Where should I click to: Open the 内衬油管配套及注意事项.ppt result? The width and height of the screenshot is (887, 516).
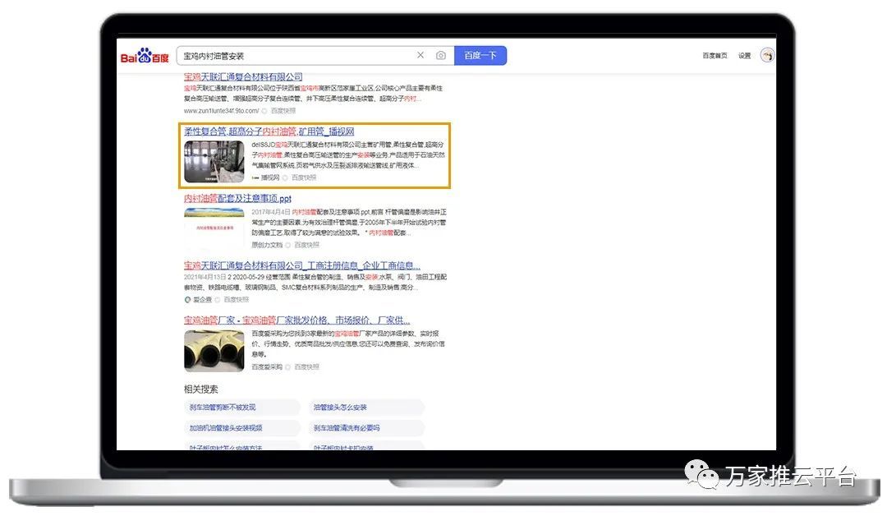pyautogui.click(x=237, y=199)
